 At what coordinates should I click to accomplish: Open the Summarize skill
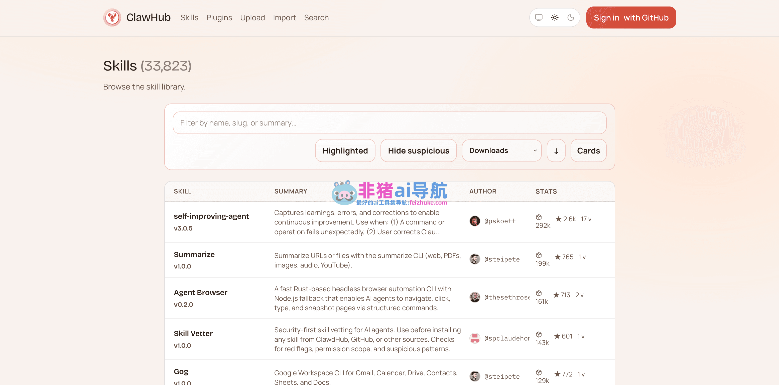tap(194, 254)
